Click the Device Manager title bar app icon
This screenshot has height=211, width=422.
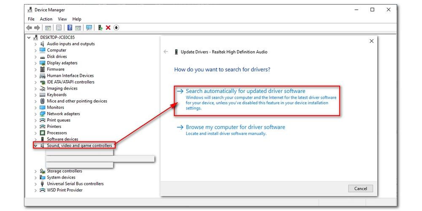[30, 10]
